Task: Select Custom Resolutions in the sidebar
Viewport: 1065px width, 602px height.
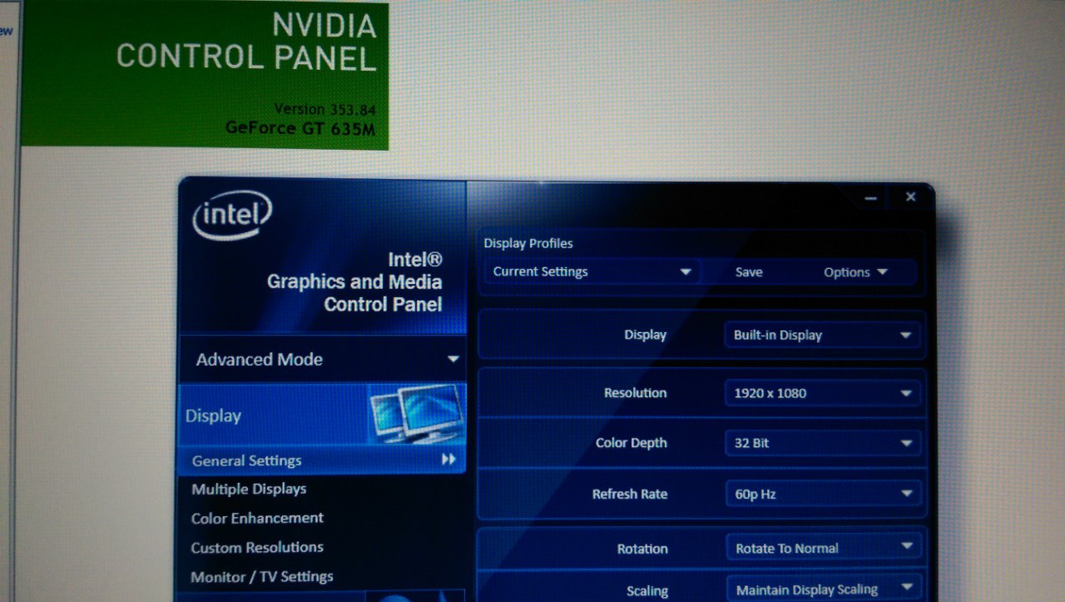Action: tap(257, 547)
